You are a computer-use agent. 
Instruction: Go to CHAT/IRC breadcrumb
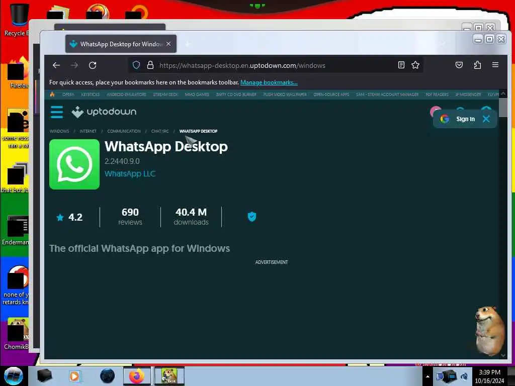(160, 131)
